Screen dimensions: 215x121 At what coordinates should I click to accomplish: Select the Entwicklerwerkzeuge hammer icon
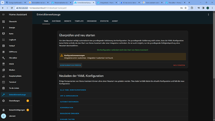click(3, 95)
